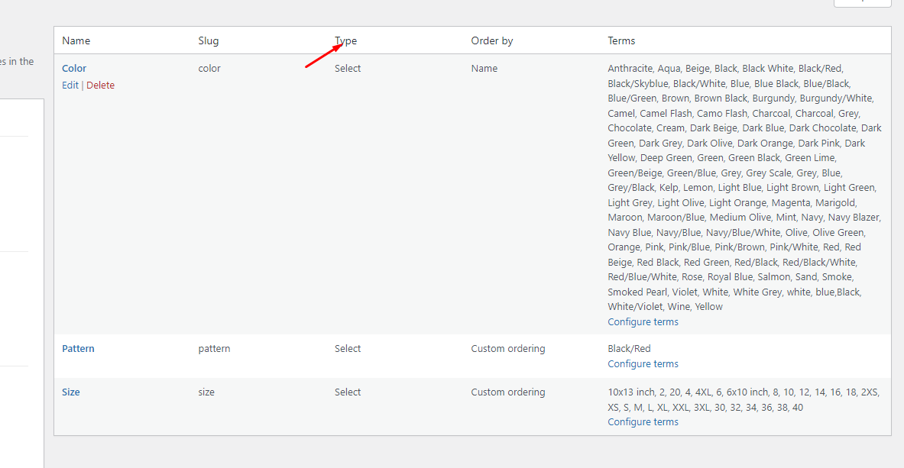The image size is (904, 468).
Task: Select the 'color' slug cell
Action: 209,69
